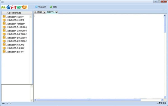The width and height of the screenshot is (168, 106).
Task: Close the 幼儿教育 tab
Action: click(44, 12)
